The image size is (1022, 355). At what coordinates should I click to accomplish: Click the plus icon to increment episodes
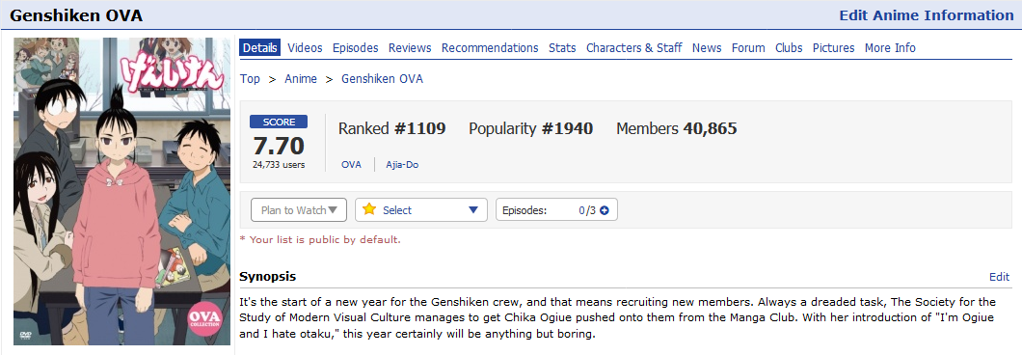click(x=605, y=210)
